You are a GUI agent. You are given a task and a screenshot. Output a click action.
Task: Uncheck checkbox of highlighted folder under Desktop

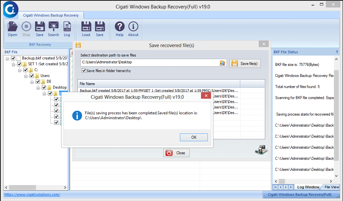[50, 94]
